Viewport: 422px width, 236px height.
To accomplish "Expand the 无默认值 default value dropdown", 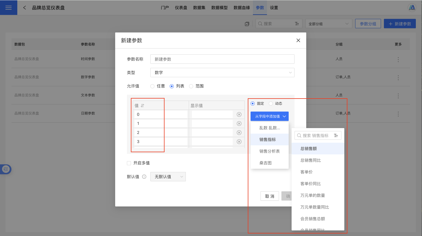I will [168, 177].
